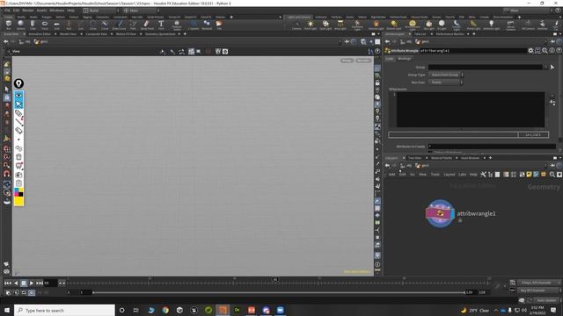Go back in the scene view path
This screenshot has height=316, width=563.
pos(6,41)
